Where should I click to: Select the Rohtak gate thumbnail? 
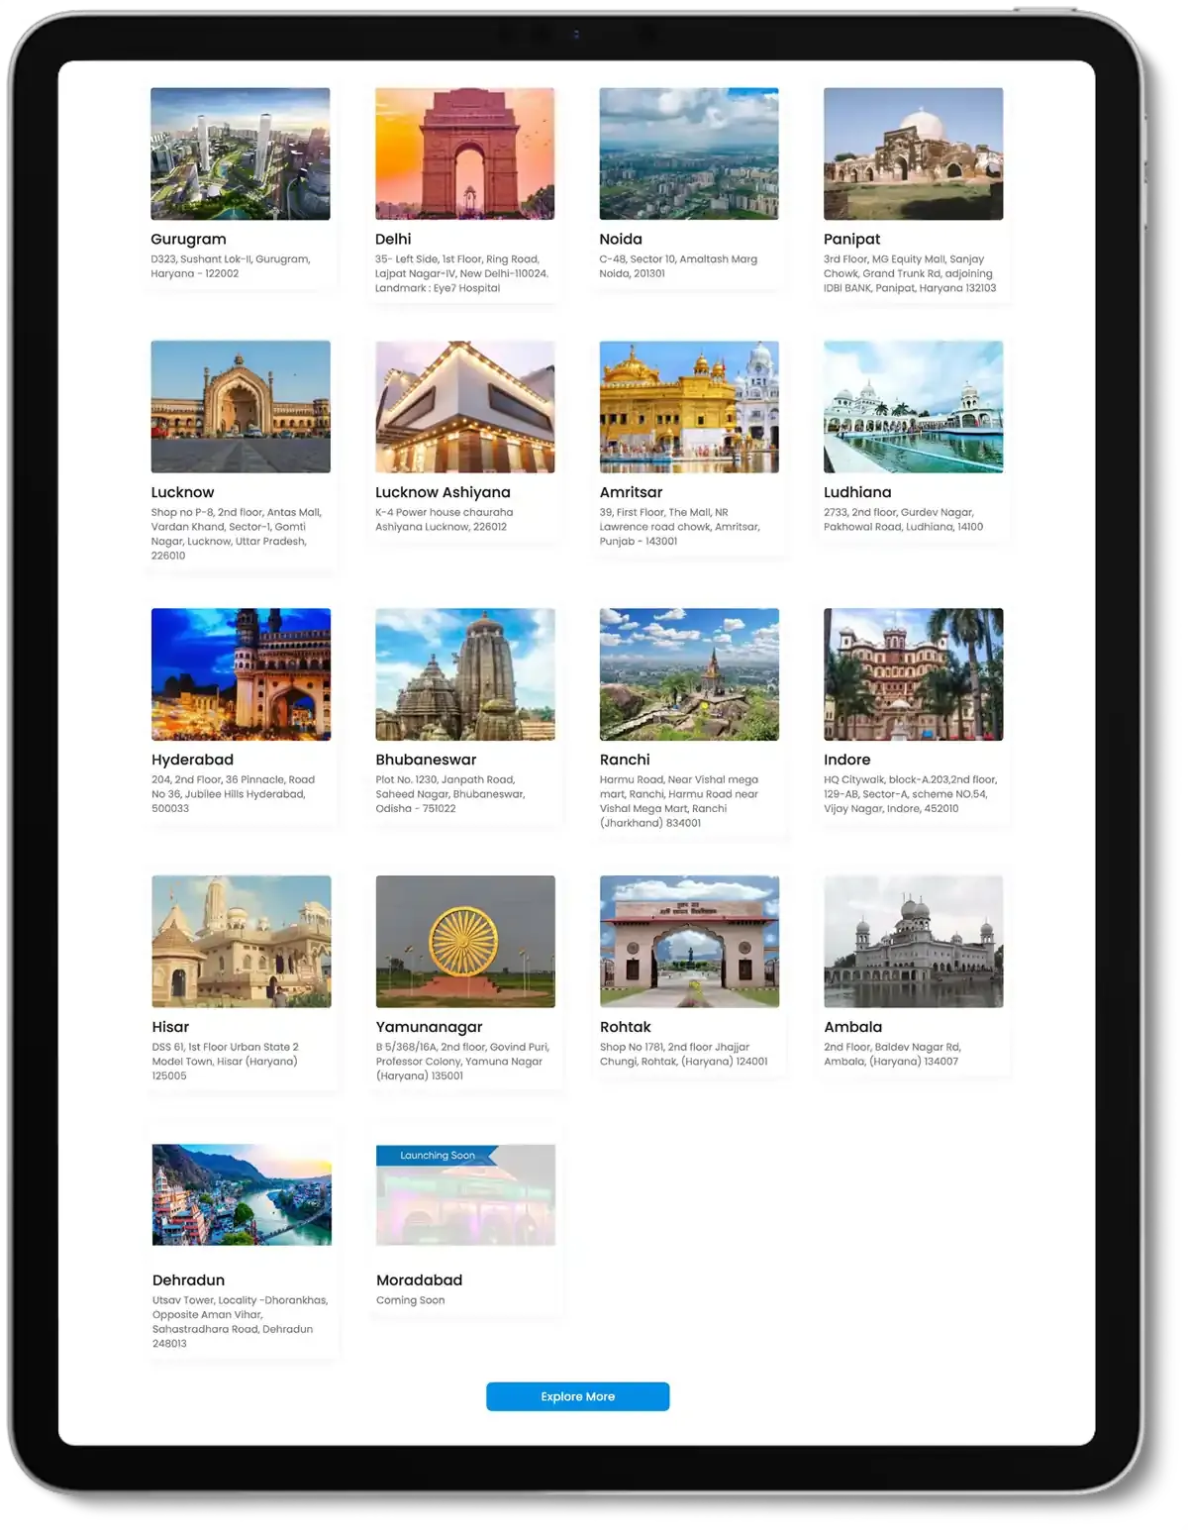coord(689,941)
